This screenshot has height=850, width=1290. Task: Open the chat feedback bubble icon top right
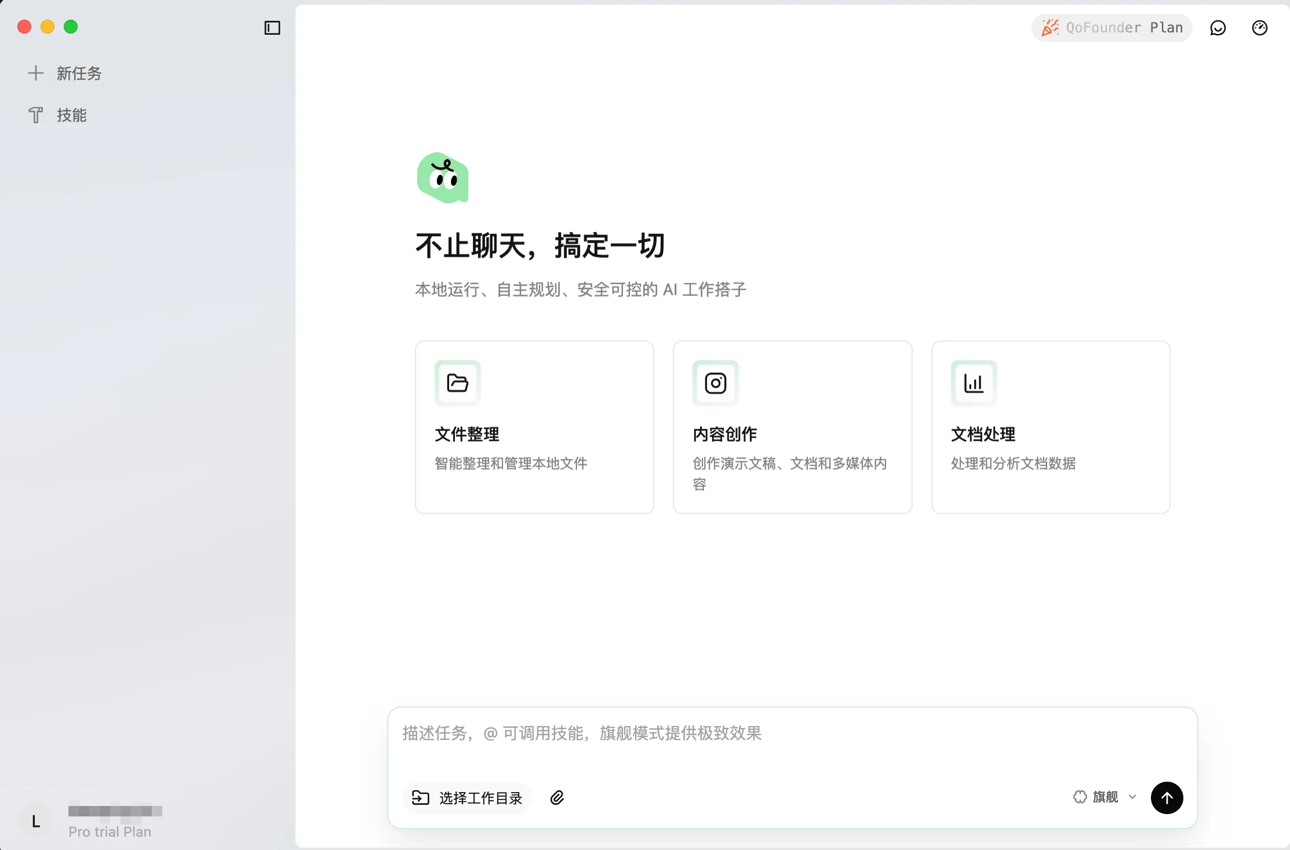coord(1218,27)
